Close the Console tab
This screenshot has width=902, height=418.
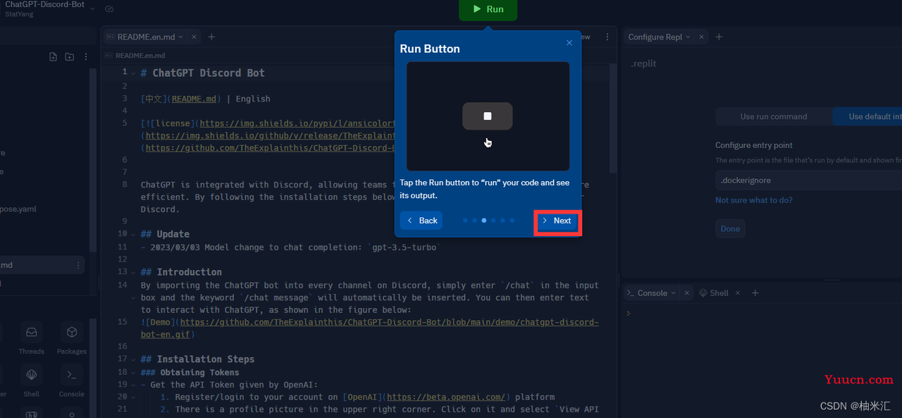687,293
